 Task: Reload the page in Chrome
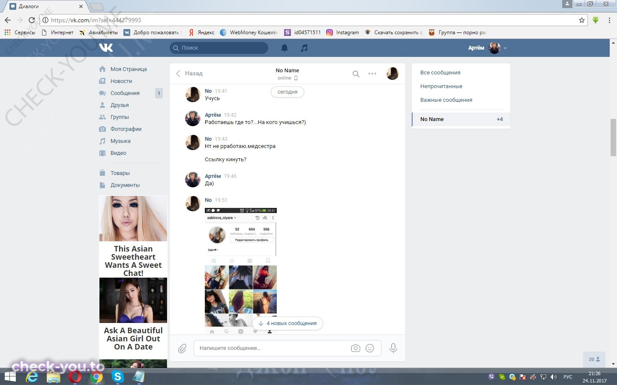[32, 20]
